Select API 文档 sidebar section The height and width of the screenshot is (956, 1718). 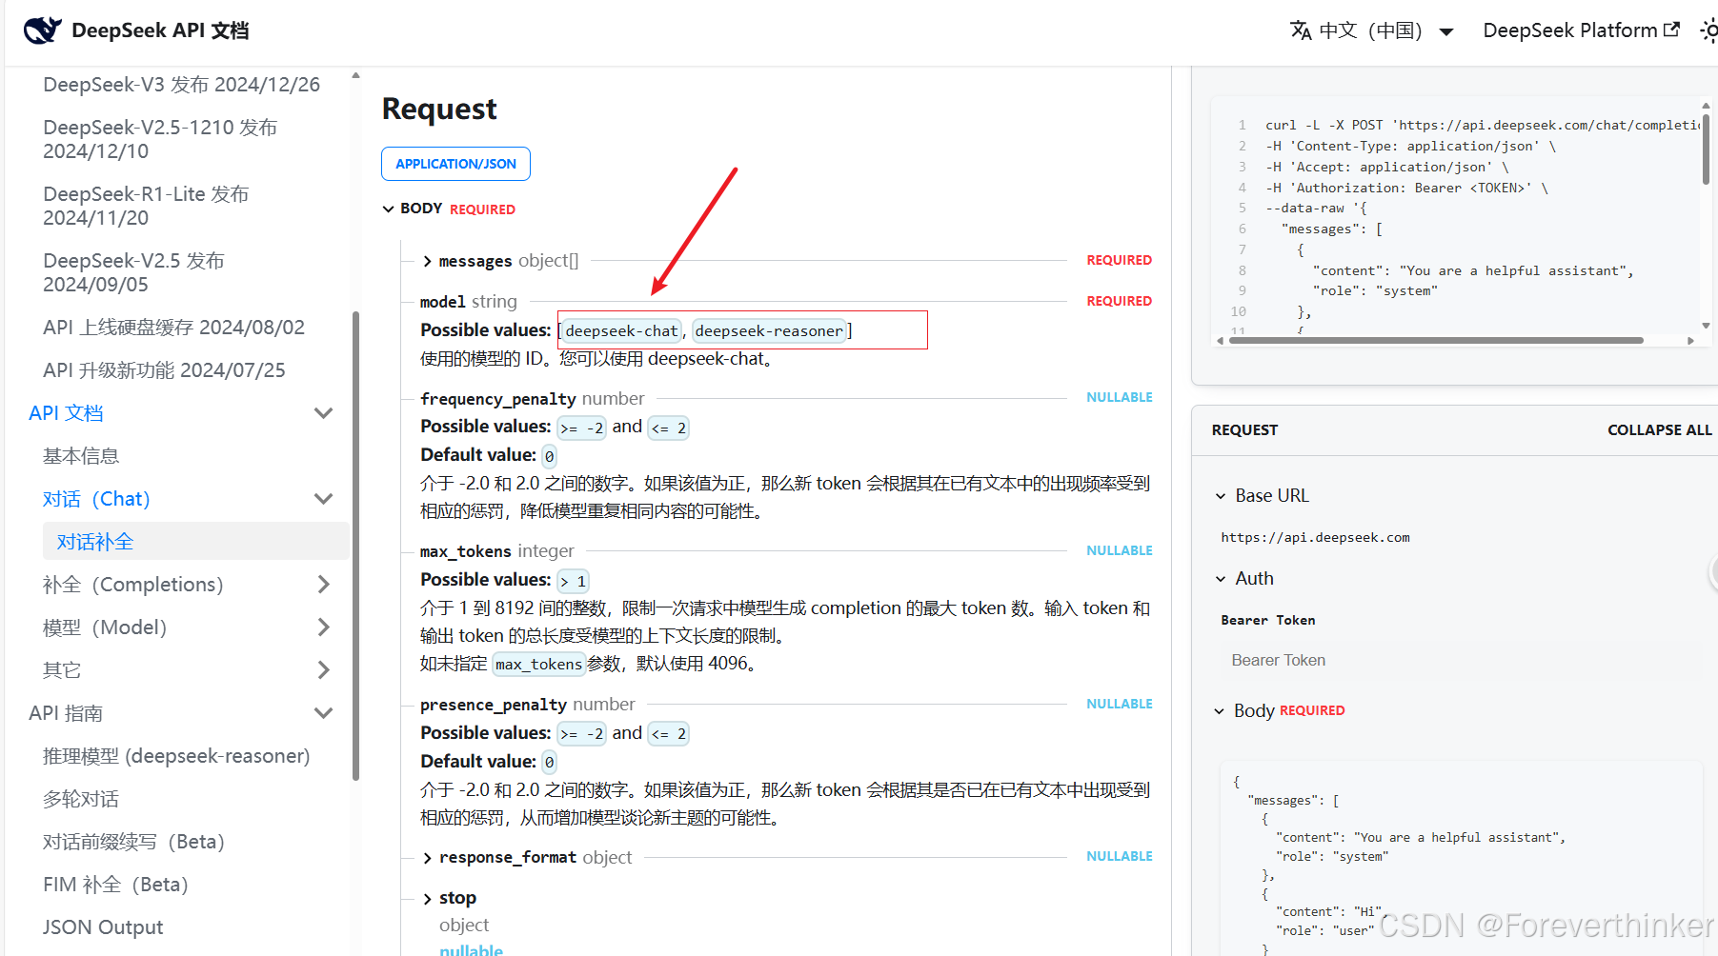tap(66, 413)
